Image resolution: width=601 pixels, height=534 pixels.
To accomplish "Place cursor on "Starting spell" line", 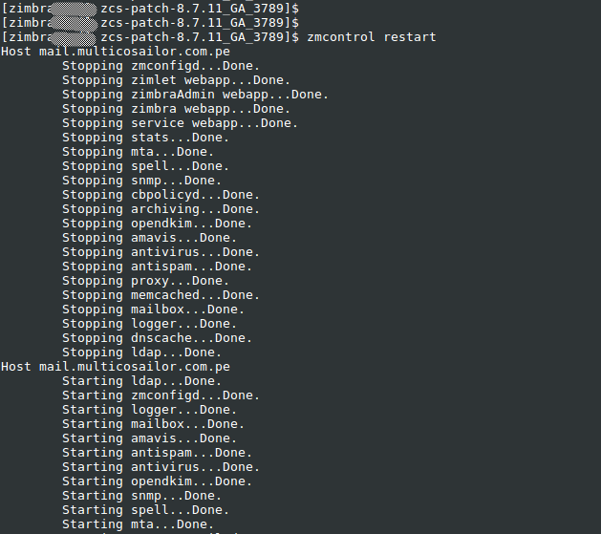I will [x=145, y=510].
